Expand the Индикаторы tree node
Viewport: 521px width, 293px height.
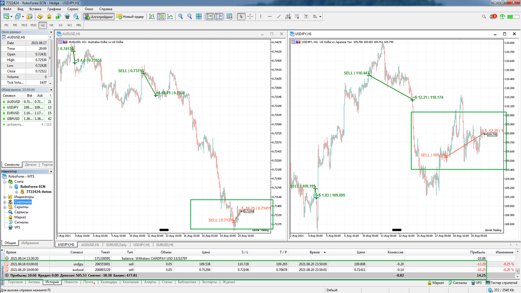[5, 197]
